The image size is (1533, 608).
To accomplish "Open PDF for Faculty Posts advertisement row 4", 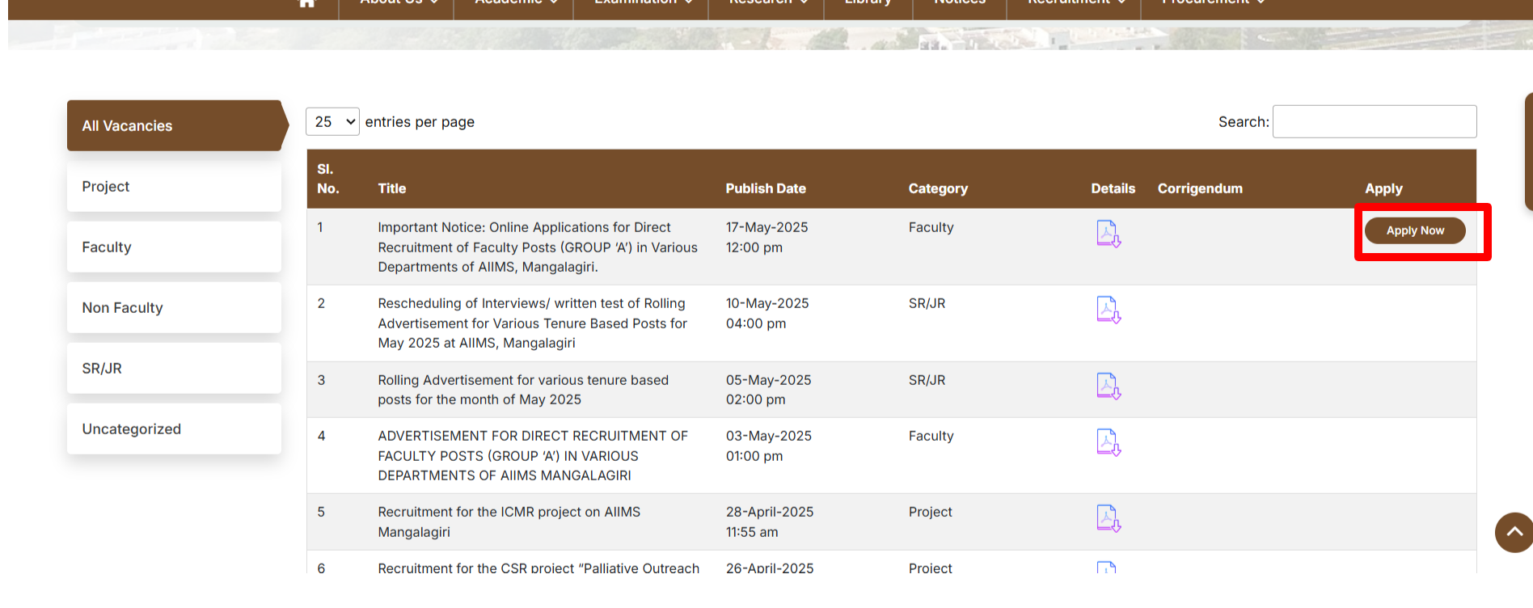I will 1108,442.
